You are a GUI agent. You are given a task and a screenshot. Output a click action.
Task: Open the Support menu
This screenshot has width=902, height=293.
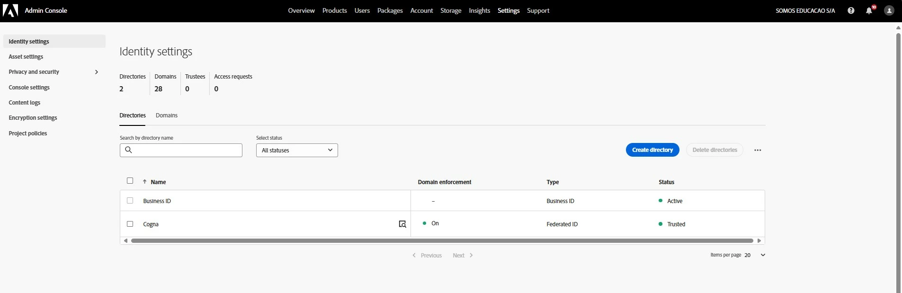[538, 10]
